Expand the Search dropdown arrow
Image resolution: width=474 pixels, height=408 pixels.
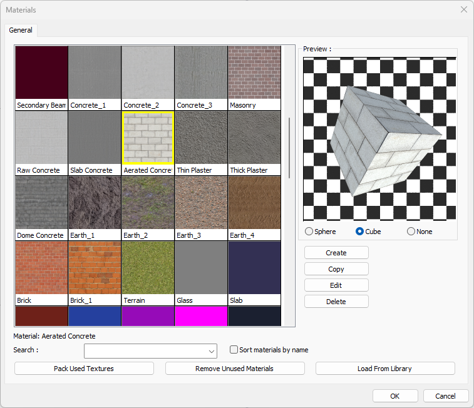tap(212, 350)
